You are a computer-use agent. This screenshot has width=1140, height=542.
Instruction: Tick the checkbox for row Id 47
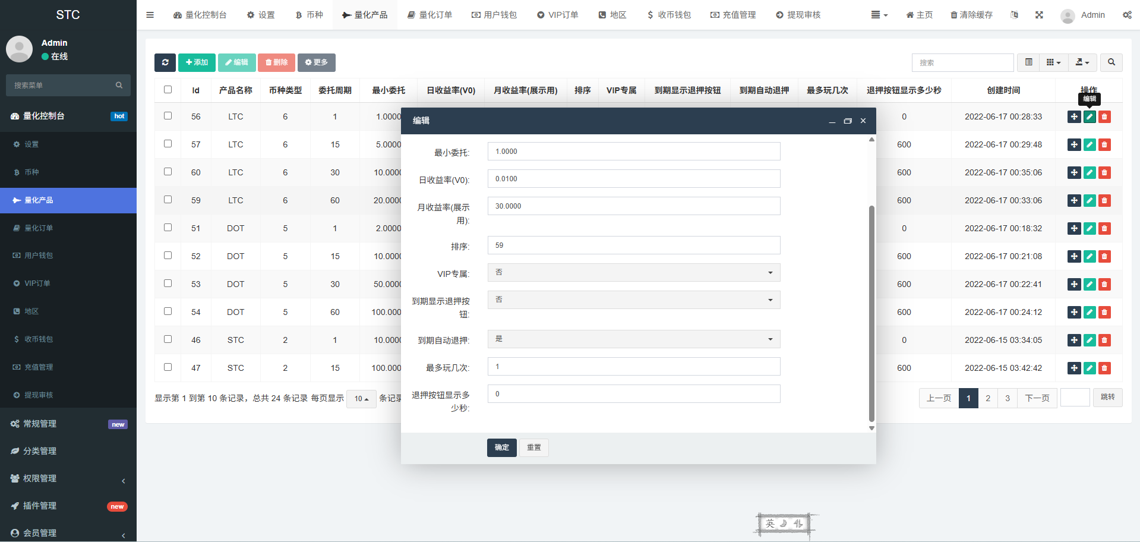(x=168, y=367)
